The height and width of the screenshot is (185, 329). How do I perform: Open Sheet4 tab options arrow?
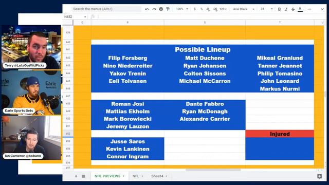pos(167,176)
